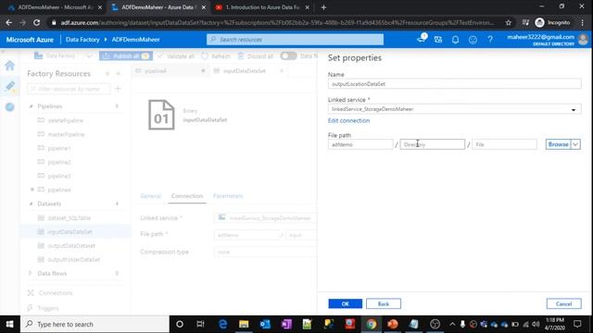The height and width of the screenshot is (333, 593).
Task: Go to the Data Factory home icon
Action: point(10,66)
